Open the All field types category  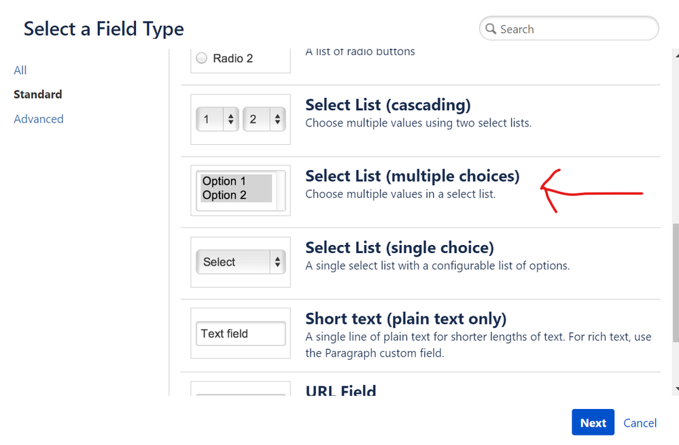tap(20, 70)
